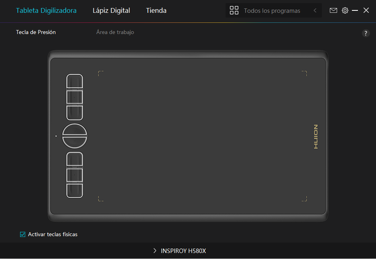Select the second key below the round button
376x259 pixels.
[x=75, y=175]
